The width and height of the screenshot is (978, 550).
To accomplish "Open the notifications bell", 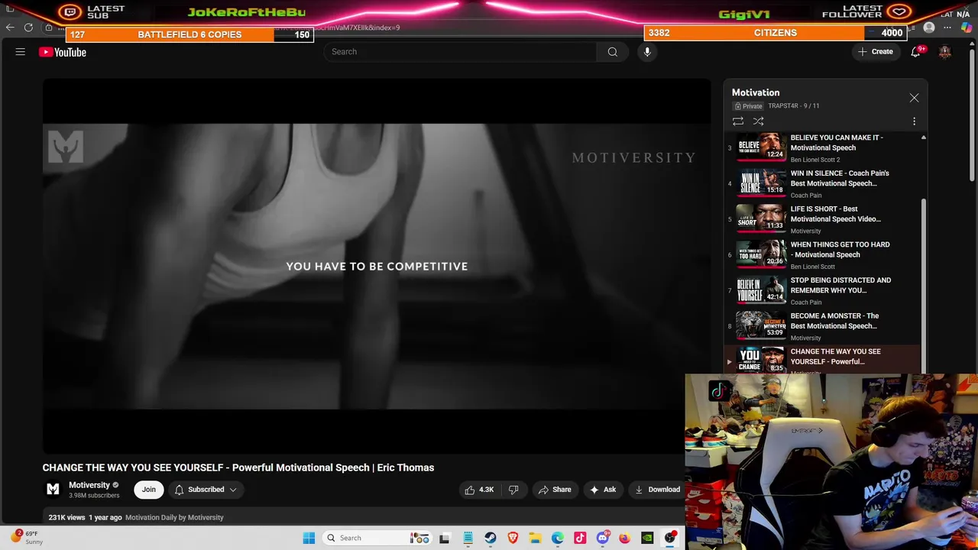I will pyautogui.click(x=915, y=52).
